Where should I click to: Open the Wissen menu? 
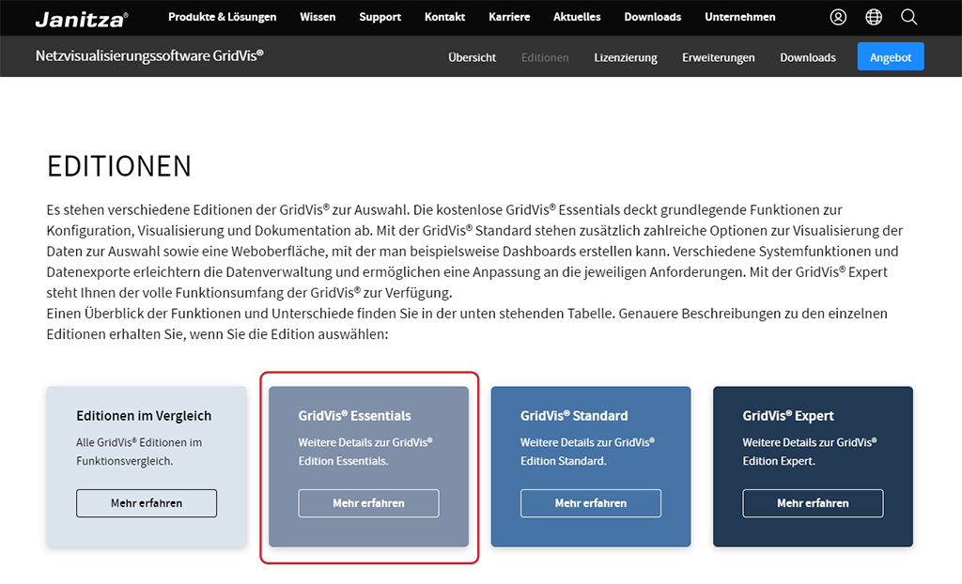pos(318,17)
